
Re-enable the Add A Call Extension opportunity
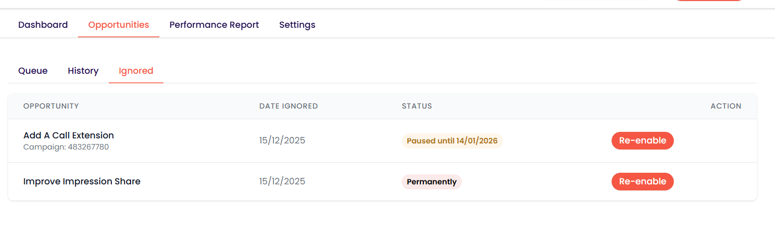tap(642, 140)
